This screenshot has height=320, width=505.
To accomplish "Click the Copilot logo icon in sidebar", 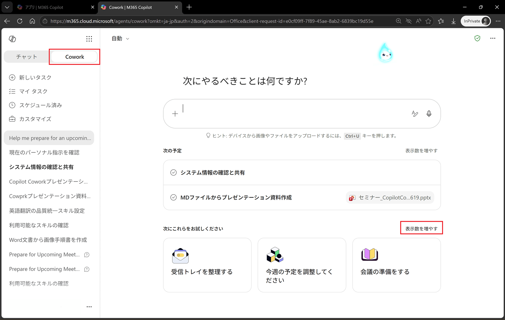I will 12,39.
